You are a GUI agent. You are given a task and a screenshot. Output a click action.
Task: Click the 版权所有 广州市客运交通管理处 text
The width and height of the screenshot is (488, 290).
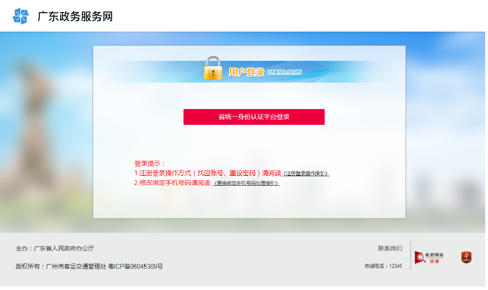[61, 267]
